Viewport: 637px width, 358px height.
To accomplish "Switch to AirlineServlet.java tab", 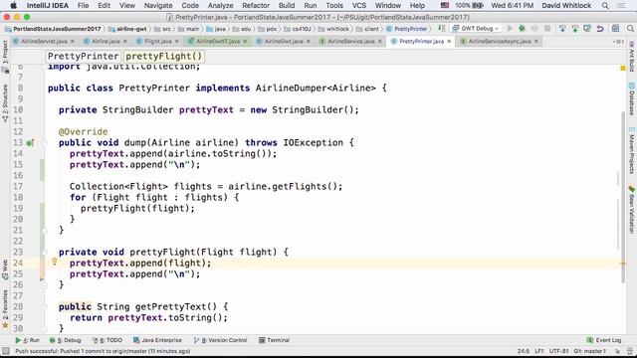I will pyautogui.click(x=44, y=42).
